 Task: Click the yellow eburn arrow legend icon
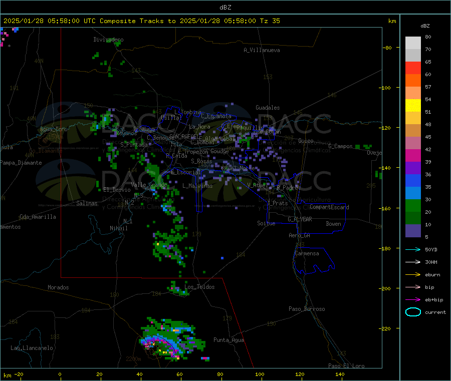point(413,275)
